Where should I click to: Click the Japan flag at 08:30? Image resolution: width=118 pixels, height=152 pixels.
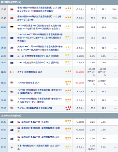click(12, 147)
